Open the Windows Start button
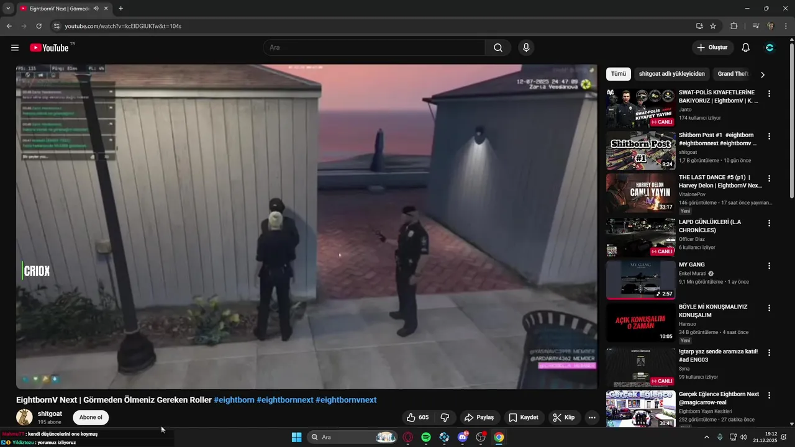Screen dimensions: 795x447 point(296,437)
